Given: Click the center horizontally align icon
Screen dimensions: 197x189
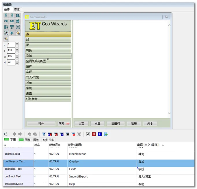Looking at the screenshot, I should [x=18, y=15].
